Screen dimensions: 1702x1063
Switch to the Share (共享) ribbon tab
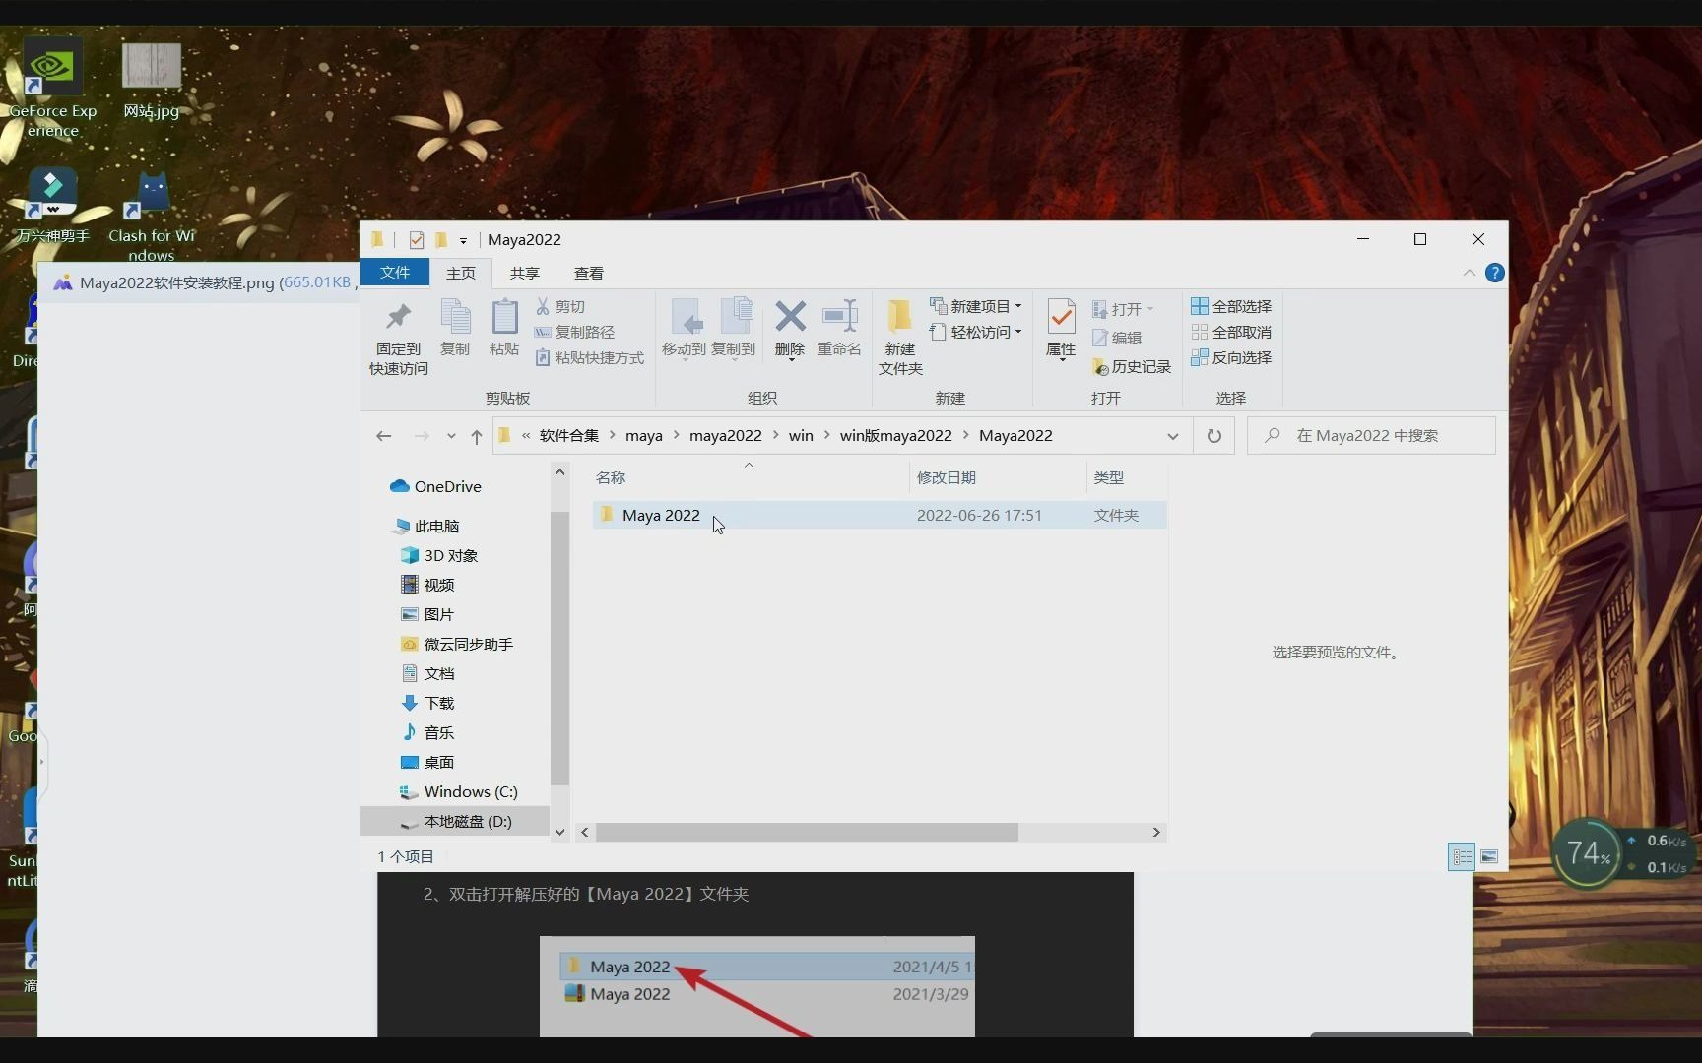click(525, 273)
